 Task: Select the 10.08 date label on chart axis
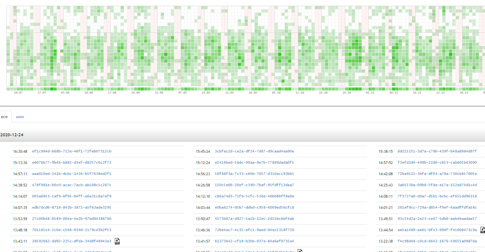[89, 93]
